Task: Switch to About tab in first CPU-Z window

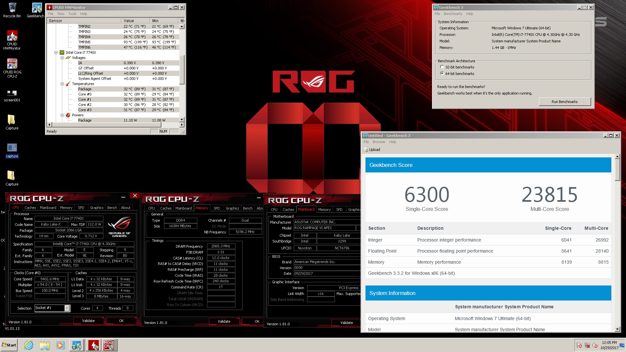Action: coord(126,208)
